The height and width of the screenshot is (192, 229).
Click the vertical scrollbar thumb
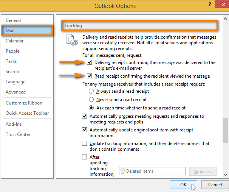[x=225, y=130]
